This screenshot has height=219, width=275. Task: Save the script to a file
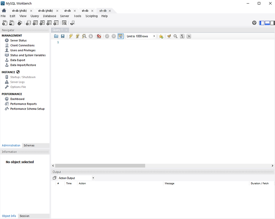click(x=63, y=36)
